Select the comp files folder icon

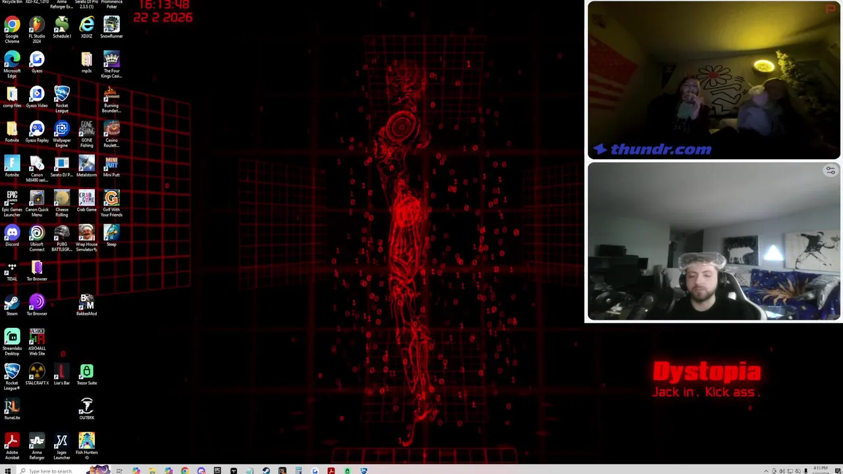click(x=12, y=97)
